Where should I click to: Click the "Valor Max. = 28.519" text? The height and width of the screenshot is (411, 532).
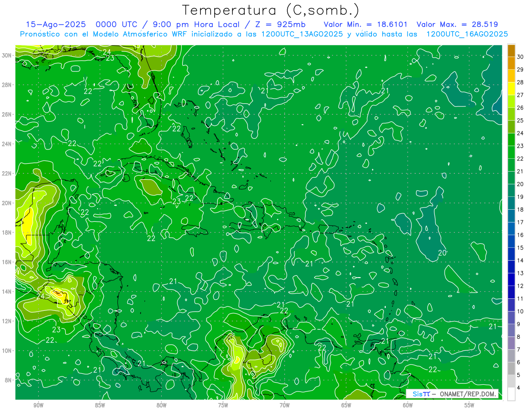pos(458,24)
